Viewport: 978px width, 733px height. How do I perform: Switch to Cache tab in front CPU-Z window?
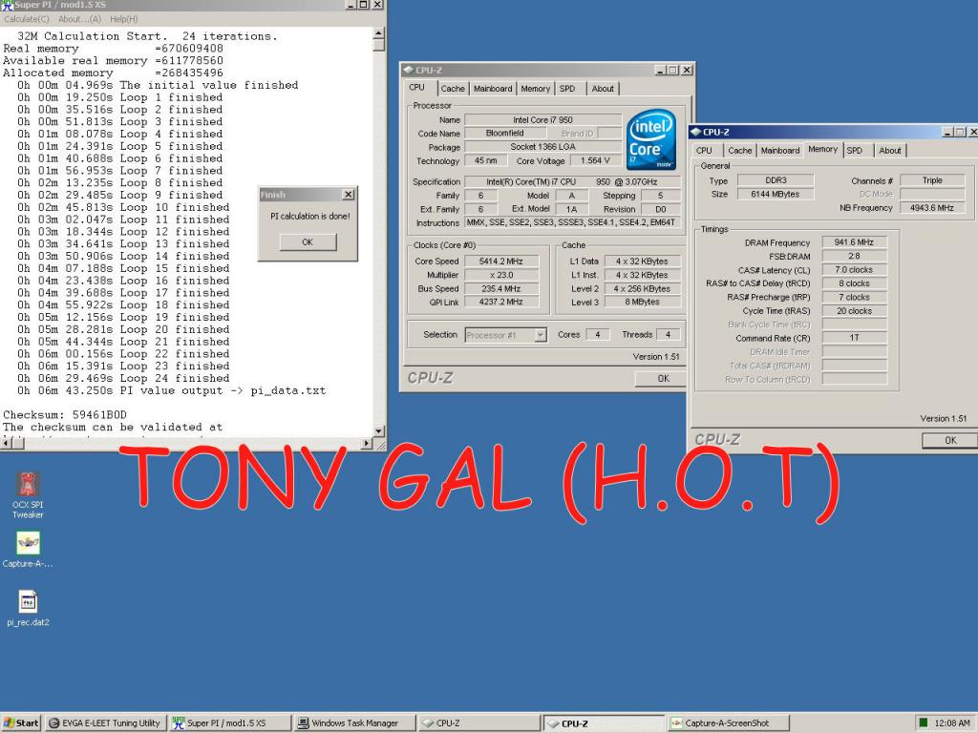tap(740, 150)
